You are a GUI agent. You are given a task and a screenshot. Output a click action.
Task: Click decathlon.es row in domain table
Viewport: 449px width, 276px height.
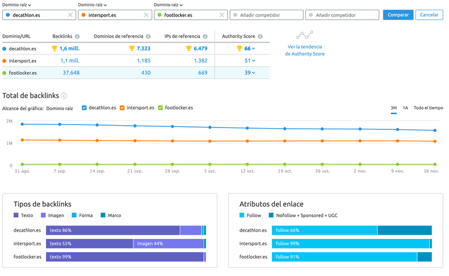(136, 48)
